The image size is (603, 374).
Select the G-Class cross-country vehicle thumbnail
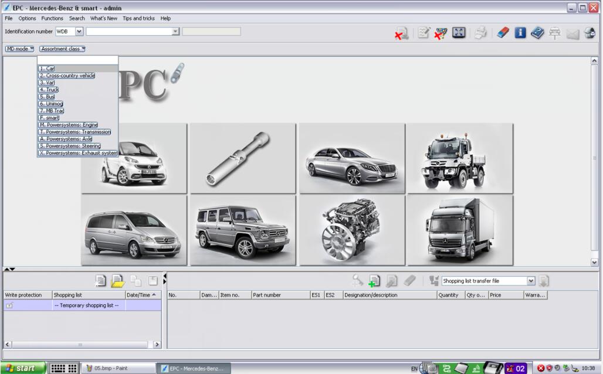(x=243, y=230)
